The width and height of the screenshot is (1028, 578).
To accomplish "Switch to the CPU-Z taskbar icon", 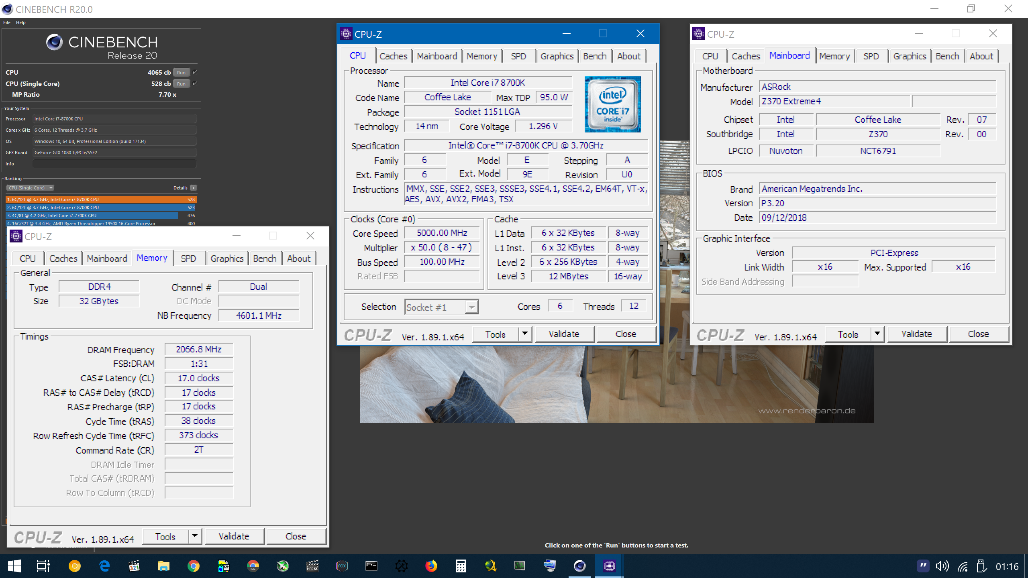I will (609, 566).
